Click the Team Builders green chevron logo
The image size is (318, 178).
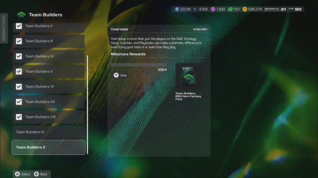(21, 15)
